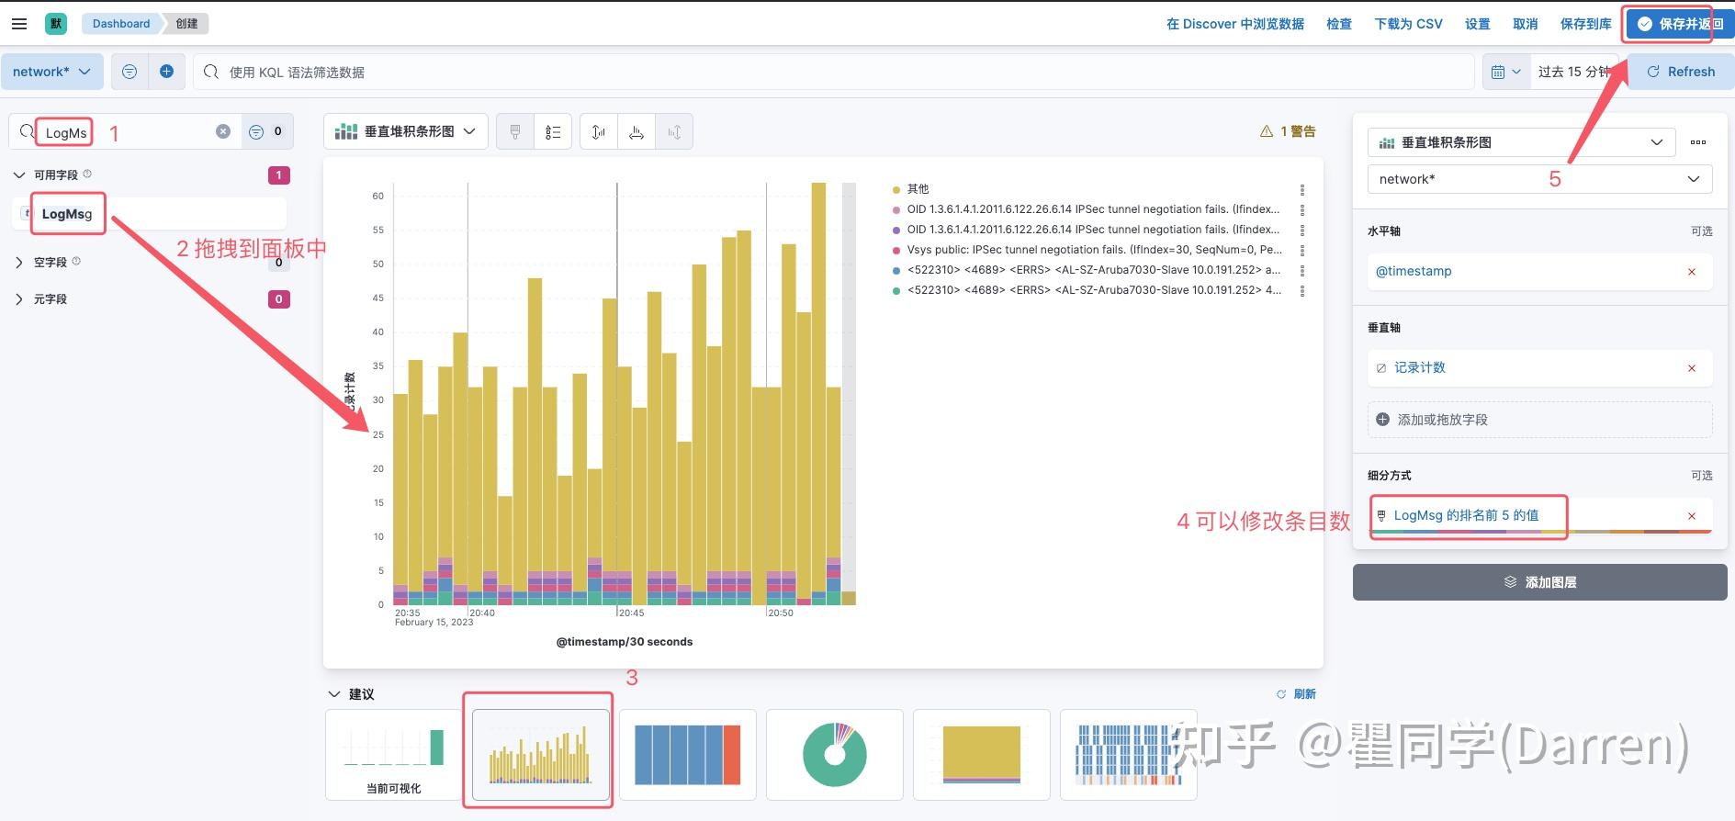Click LogMsg breakdown color palette strip
Screen dimensions: 1735x821
click(1540, 532)
